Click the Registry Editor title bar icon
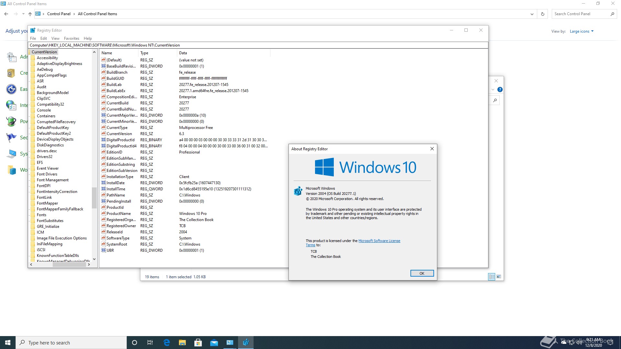Image resolution: width=621 pixels, height=349 pixels. tap(33, 30)
